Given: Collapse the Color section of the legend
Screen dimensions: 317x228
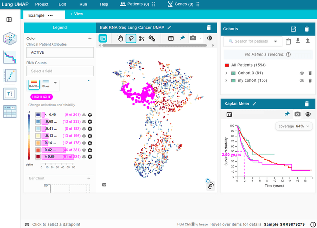Looking at the screenshot, I should click(x=89, y=38).
